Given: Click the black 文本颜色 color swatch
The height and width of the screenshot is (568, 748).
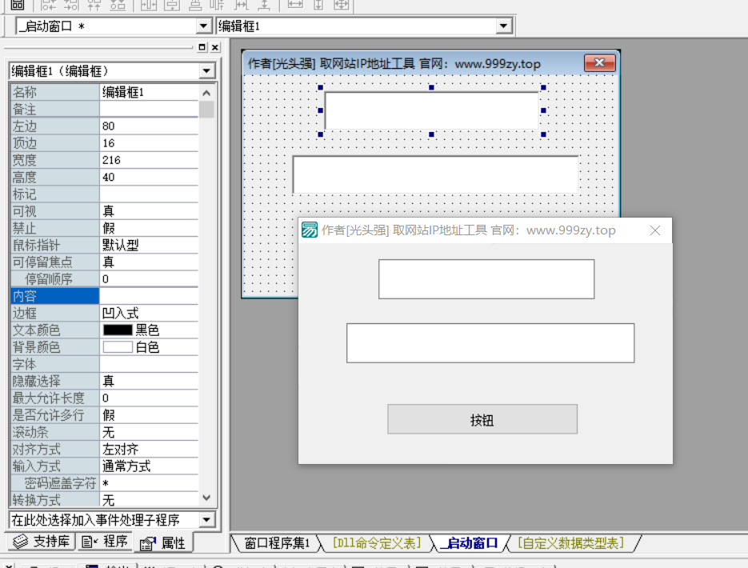Looking at the screenshot, I should 118,330.
